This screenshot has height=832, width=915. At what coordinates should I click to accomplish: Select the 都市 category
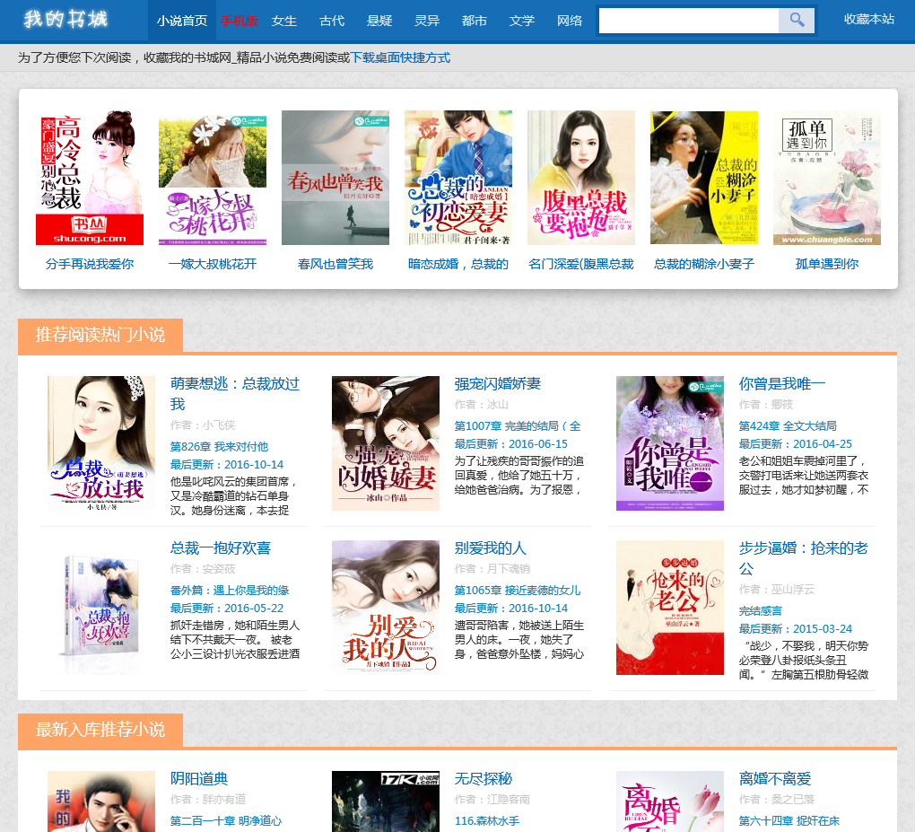475,21
